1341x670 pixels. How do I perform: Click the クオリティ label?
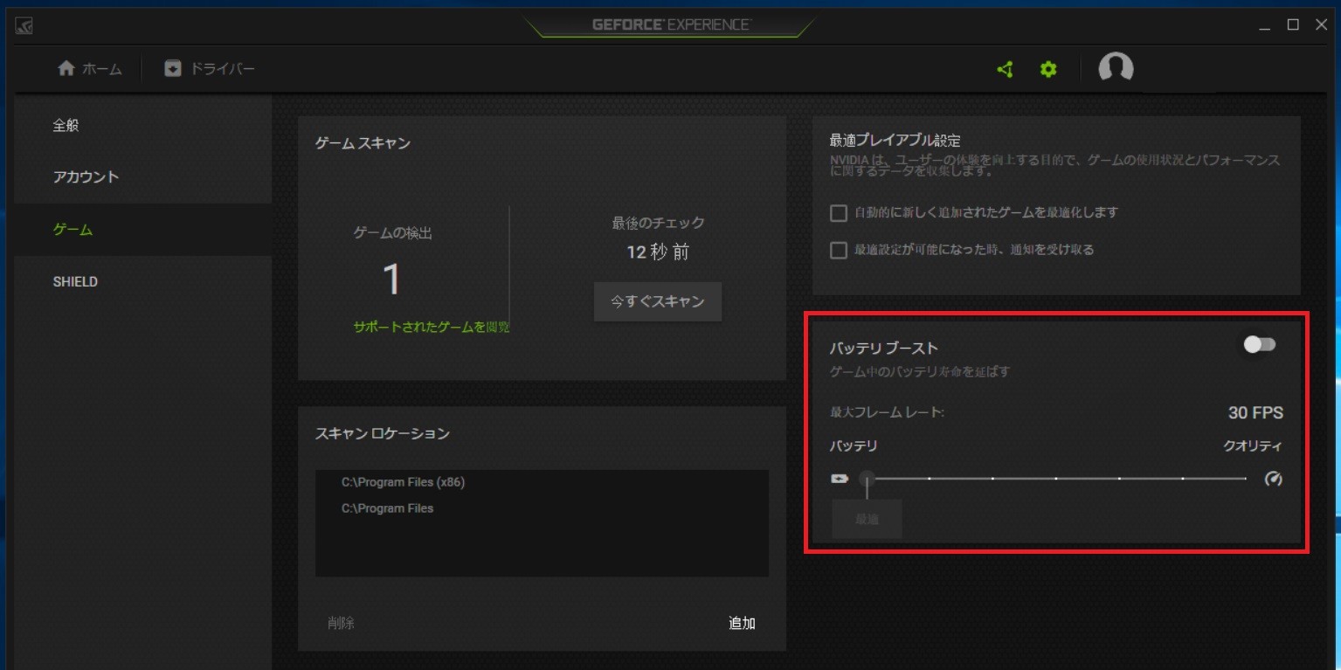pos(1252,446)
